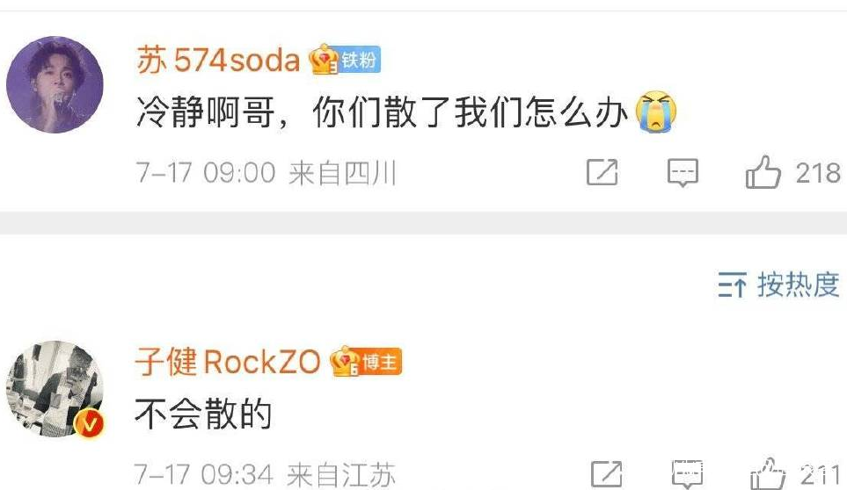Like 子健RockZO's reply with thumbs-up
Screen dimensions: 847x490
pyautogui.click(x=768, y=474)
